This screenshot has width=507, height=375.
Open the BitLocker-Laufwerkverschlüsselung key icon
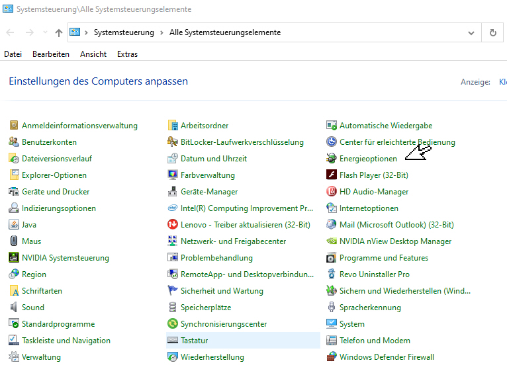tap(173, 142)
